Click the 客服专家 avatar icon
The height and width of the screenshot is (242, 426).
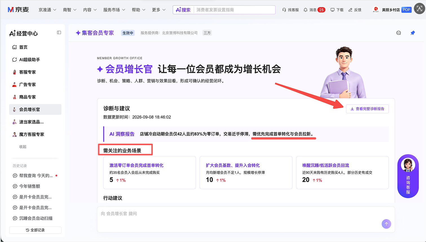(x=14, y=72)
